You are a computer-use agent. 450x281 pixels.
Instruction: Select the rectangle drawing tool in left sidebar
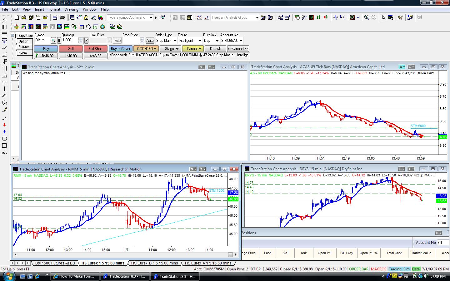[4, 145]
